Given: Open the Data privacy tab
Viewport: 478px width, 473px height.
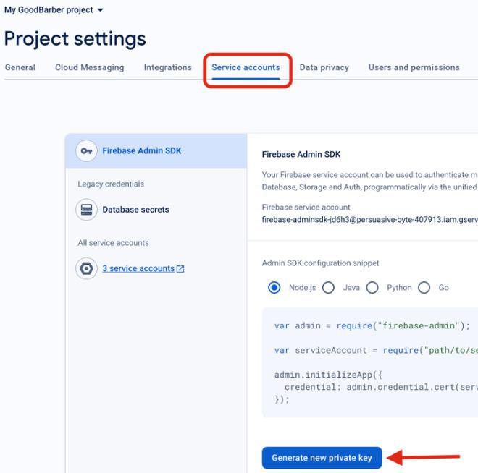Looking at the screenshot, I should 324,67.
